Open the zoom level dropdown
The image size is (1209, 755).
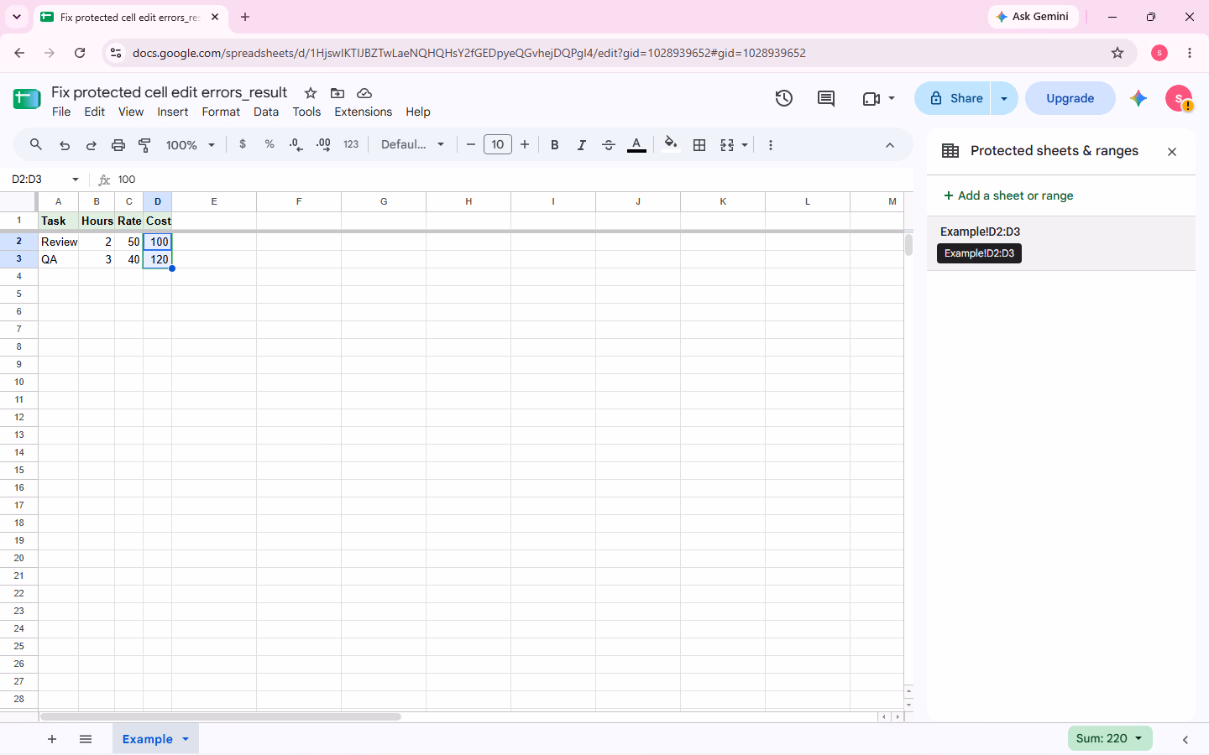point(191,144)
